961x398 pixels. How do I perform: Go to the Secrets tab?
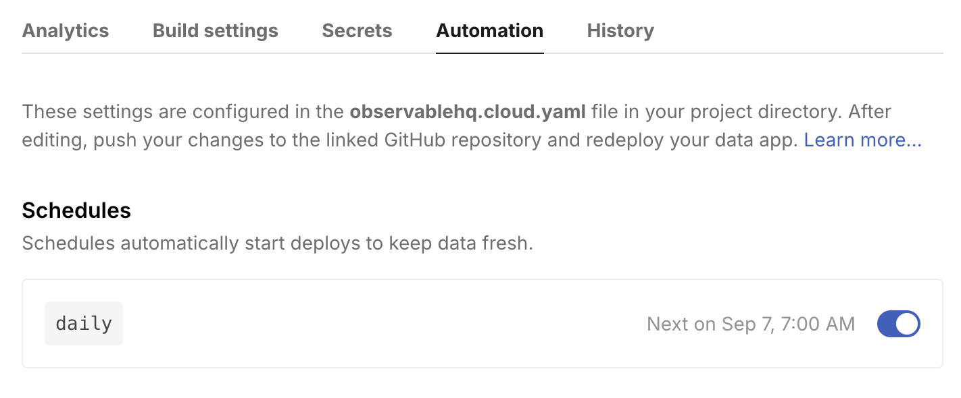tap(357, 31)
